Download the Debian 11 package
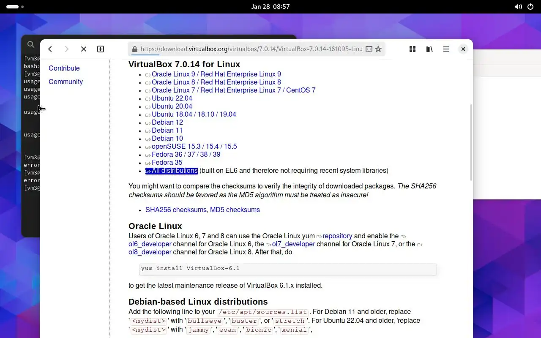 [167, 131]
